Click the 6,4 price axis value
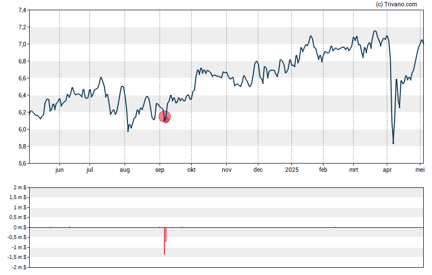The height and width of the screenshot is (275, 432). pyautogui.click(x=22, y=95)
